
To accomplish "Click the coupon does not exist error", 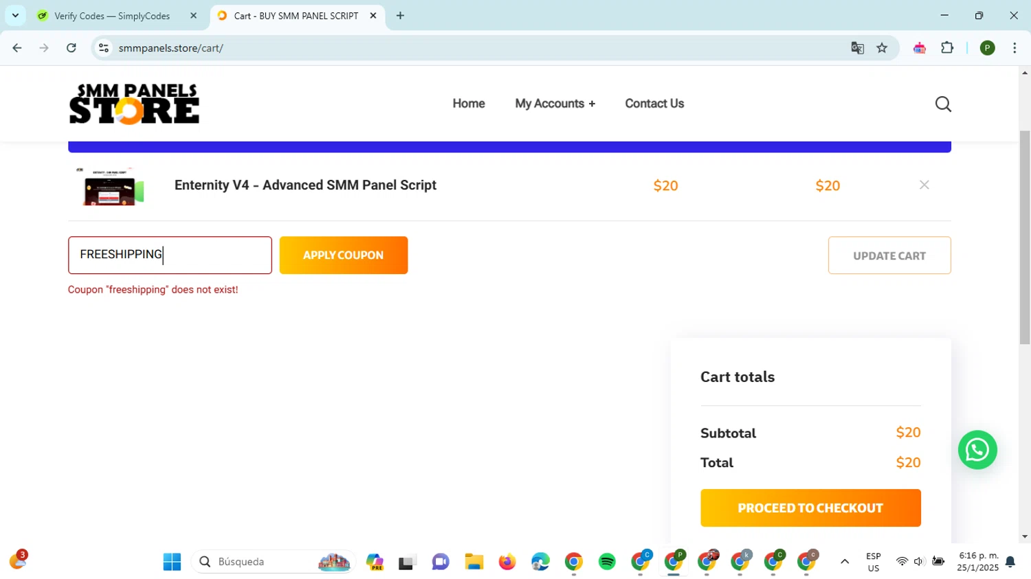I will tap(153, 290).
